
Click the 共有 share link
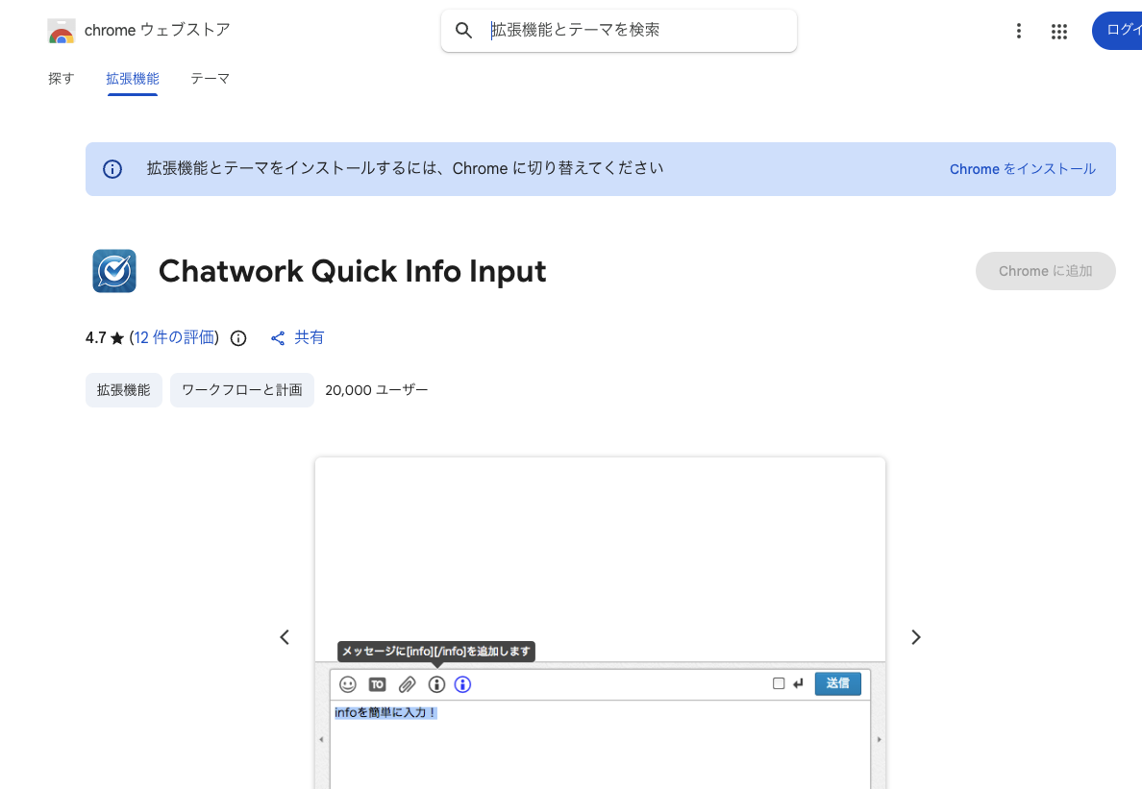[x=309, y=337]
